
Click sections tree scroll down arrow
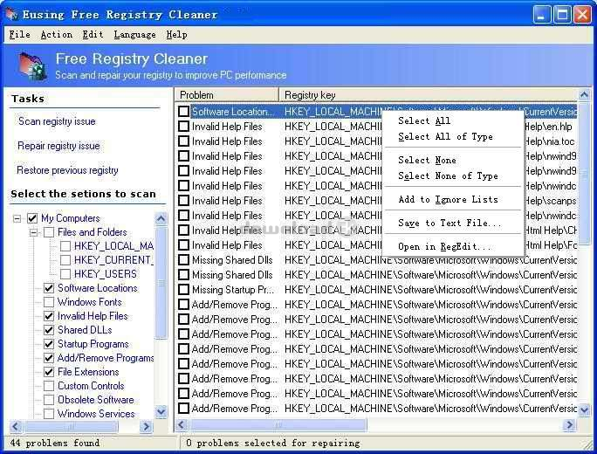pyautogui.click(x=161, y=411)
